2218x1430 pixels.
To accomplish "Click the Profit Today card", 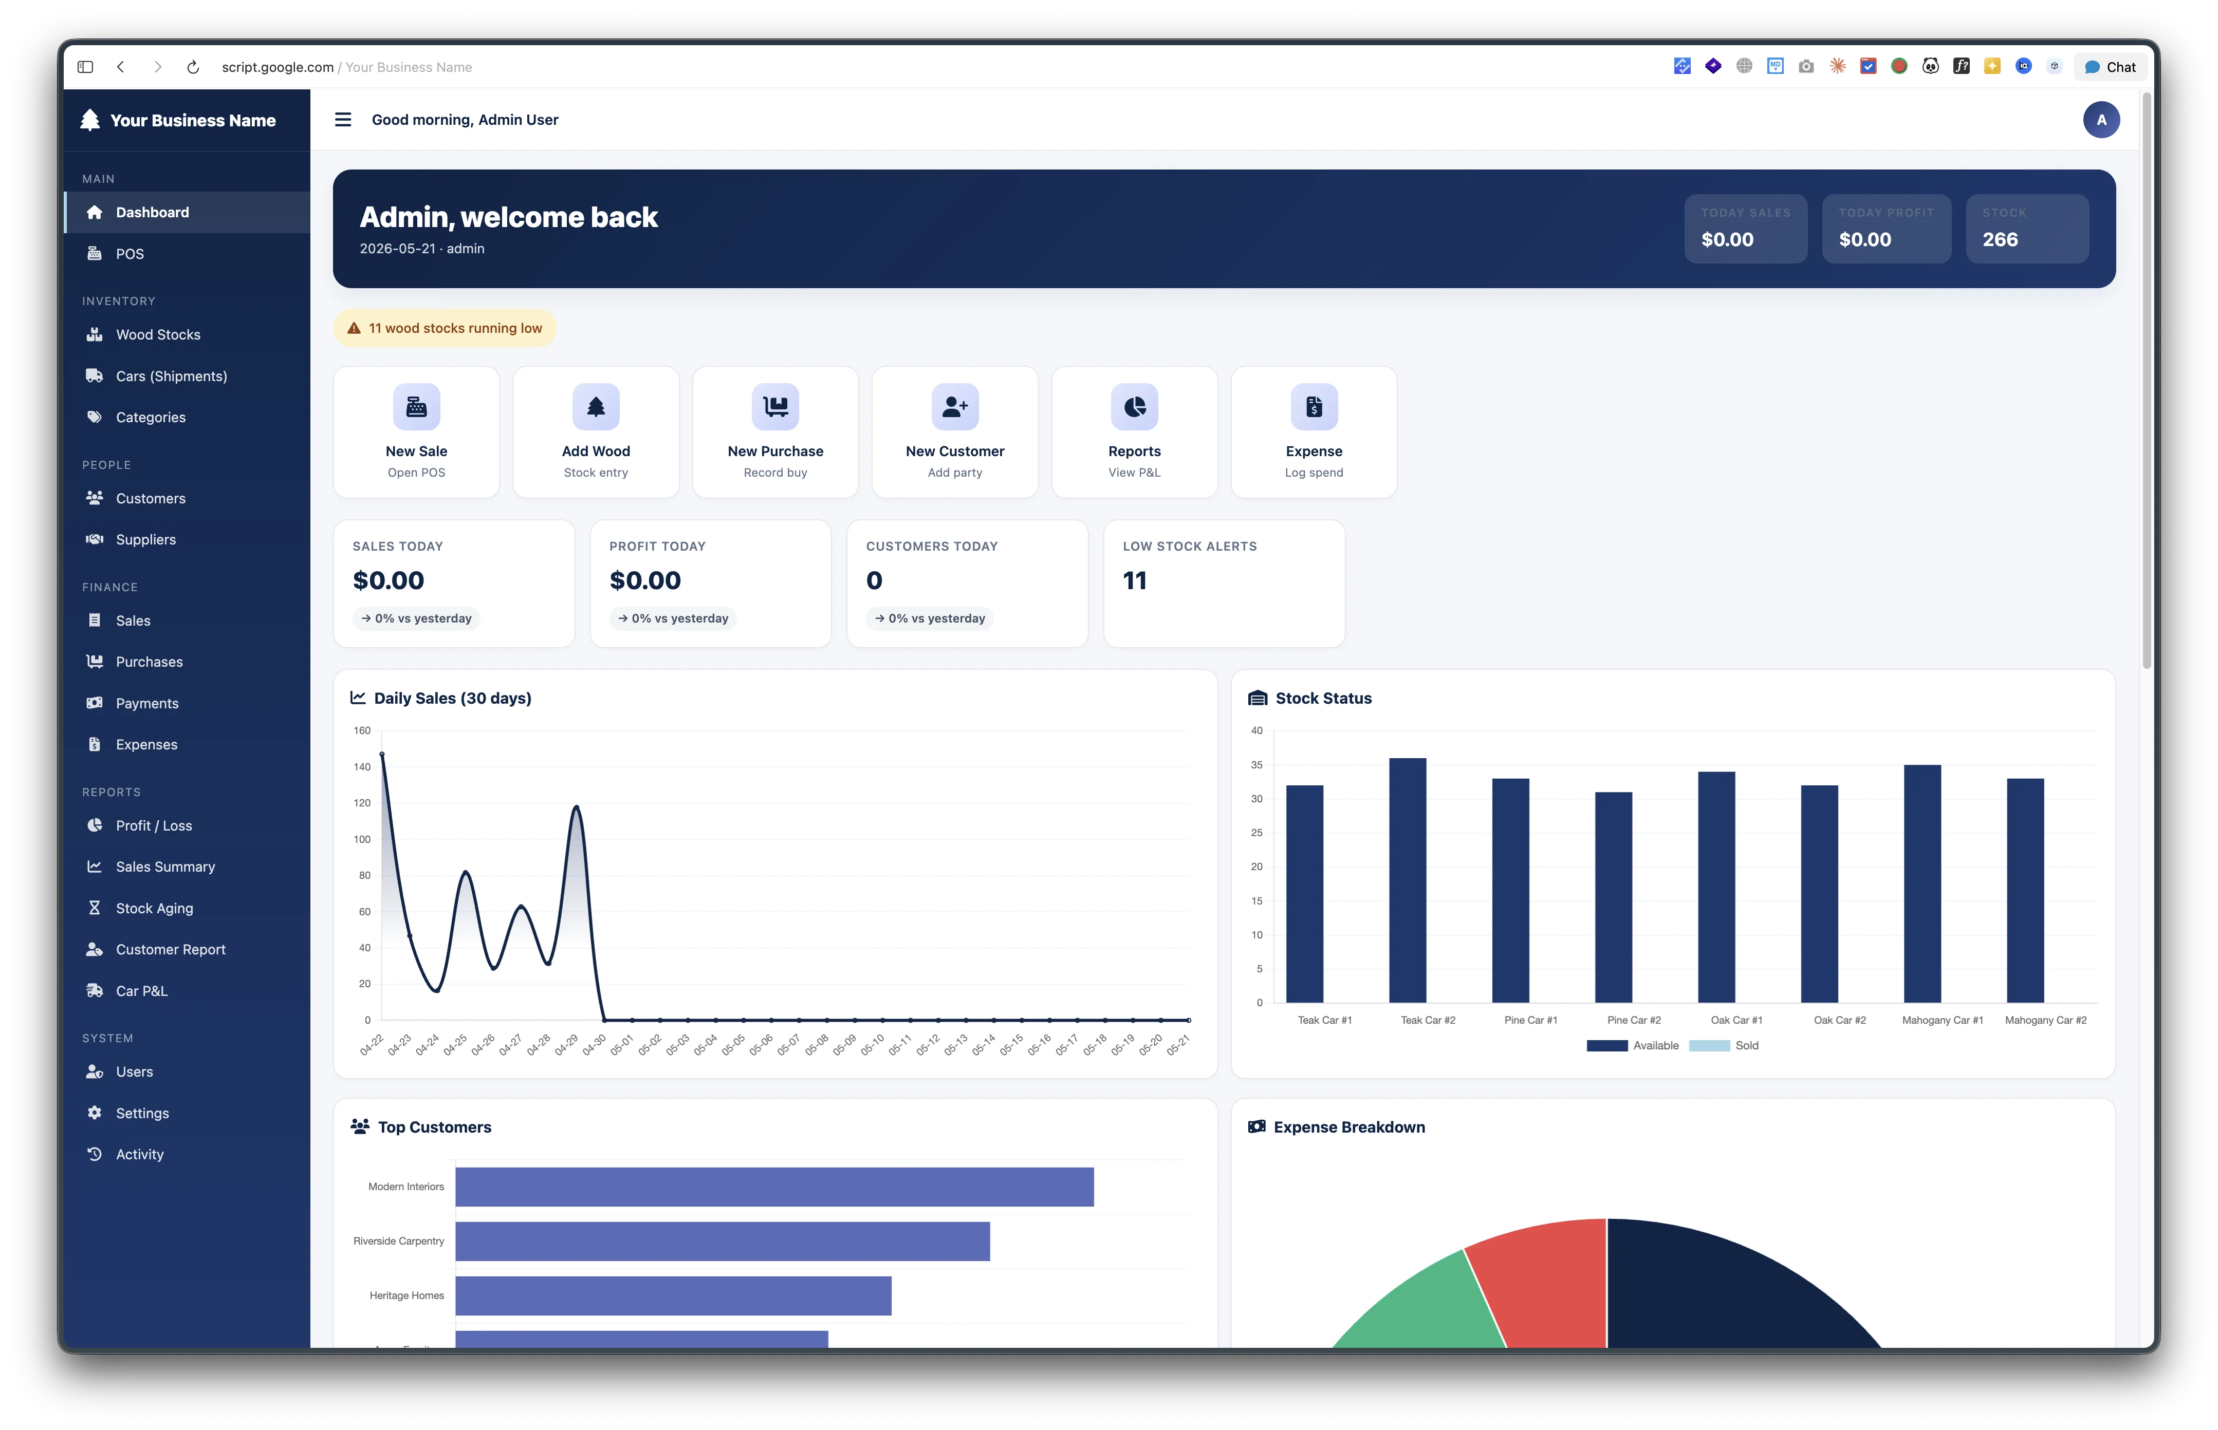I will pos(711,583).
